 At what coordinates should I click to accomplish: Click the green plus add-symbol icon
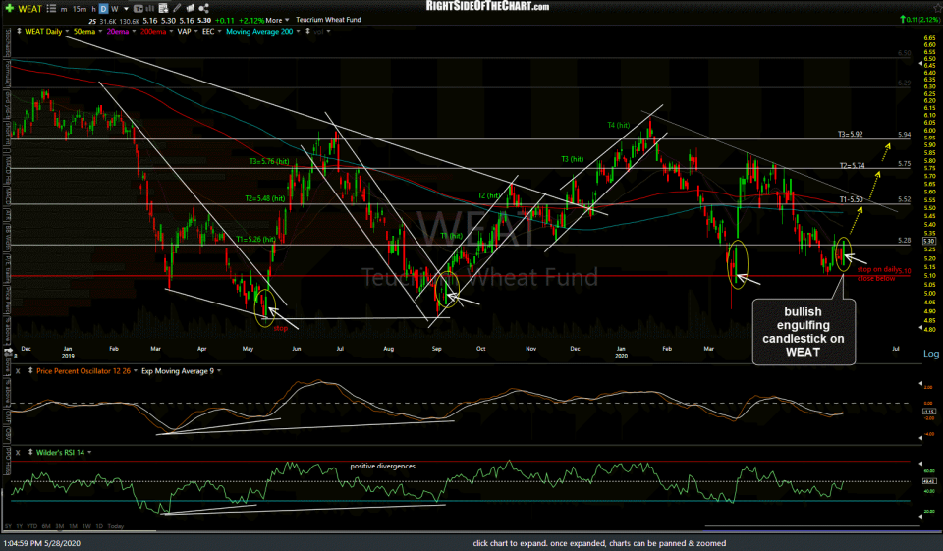(x=9, y=9)
